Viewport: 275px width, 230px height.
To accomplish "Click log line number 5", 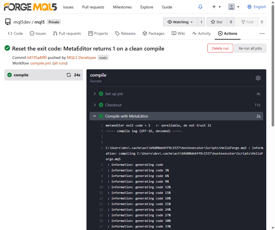I will (102, 148).
